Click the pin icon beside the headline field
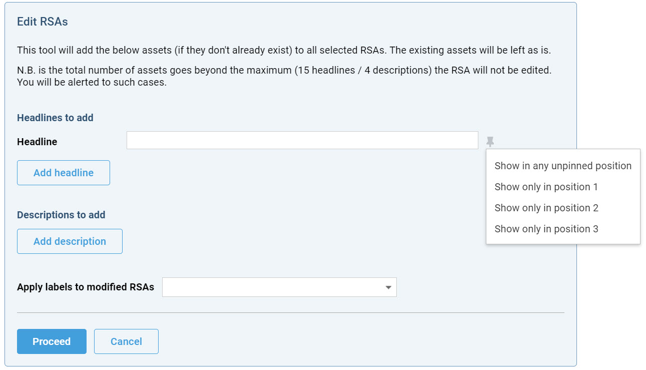The height and width of the screenshot is (370, 646). coord(490,142)
